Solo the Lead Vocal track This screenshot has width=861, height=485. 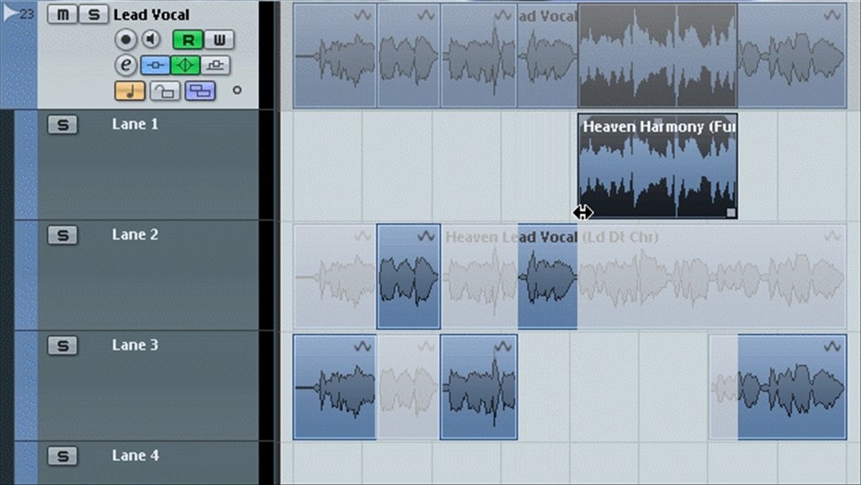coord(93,15)
